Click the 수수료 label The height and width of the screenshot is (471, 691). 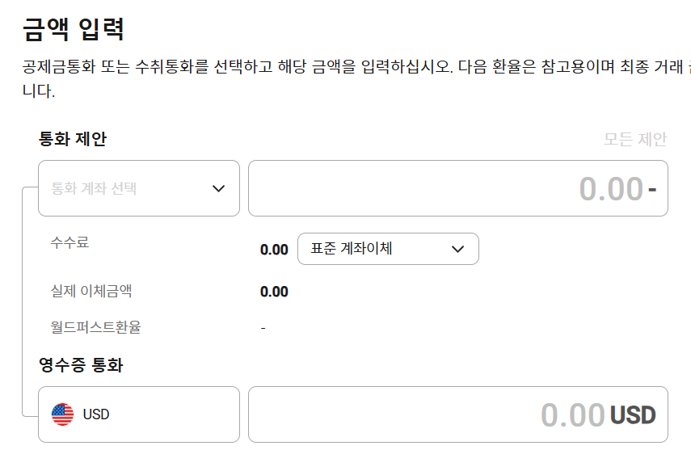tap(70, 242)
